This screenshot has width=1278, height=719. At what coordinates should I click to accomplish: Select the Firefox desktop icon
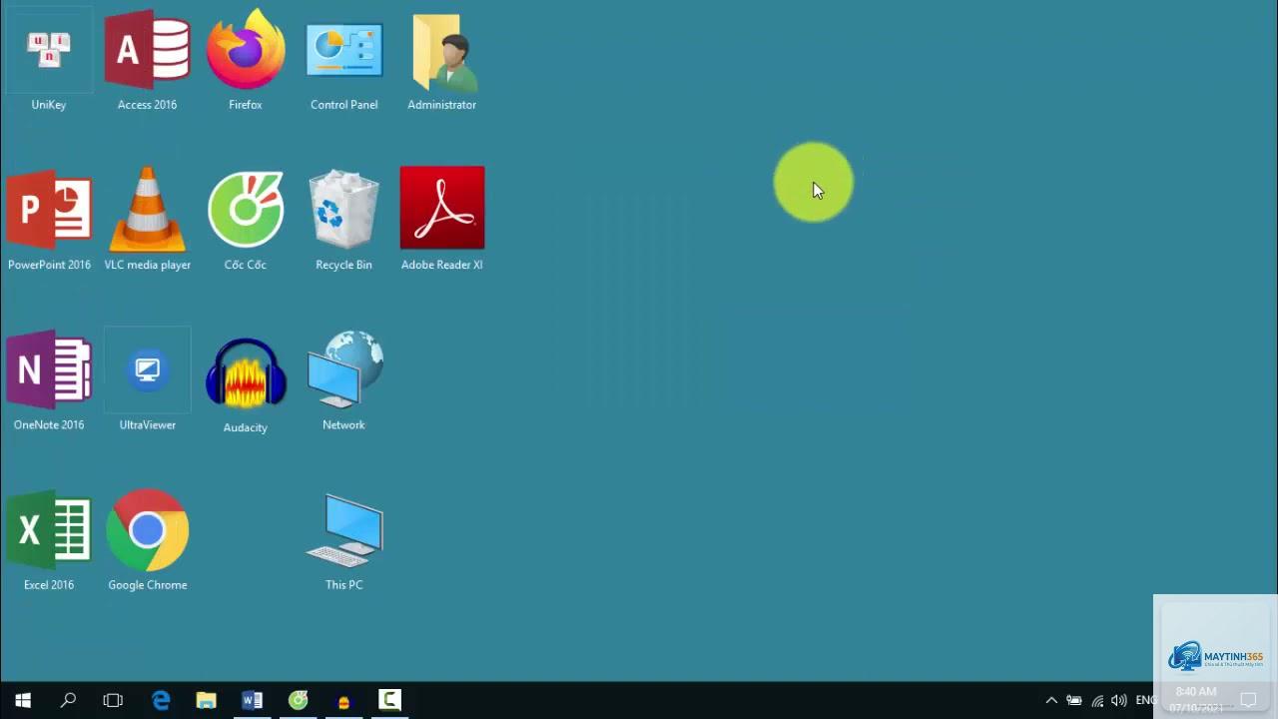pyautogui.click(x=246, y=60)
